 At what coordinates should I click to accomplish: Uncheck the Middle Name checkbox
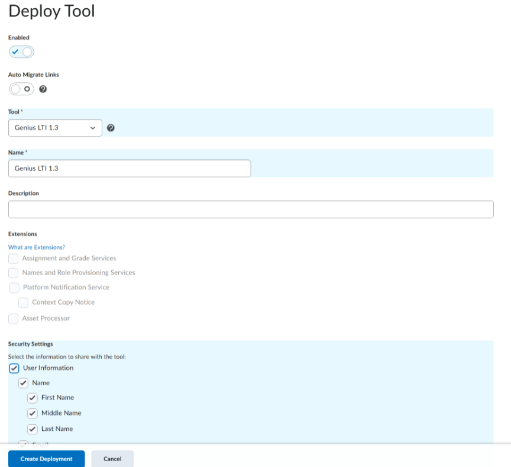coord(33,414)
